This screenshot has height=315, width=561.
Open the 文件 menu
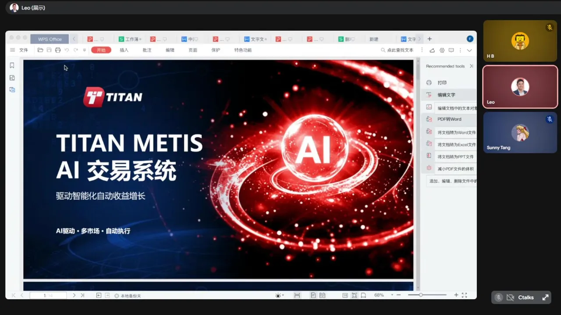[x=24, y=50]
